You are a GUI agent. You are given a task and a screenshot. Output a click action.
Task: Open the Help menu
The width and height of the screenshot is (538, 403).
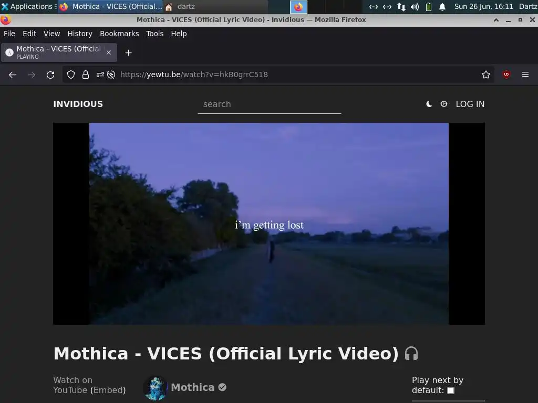[x=179, y=34]
